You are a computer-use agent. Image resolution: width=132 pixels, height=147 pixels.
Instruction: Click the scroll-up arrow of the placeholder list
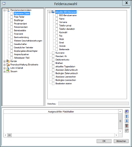(x=120, y=112)
